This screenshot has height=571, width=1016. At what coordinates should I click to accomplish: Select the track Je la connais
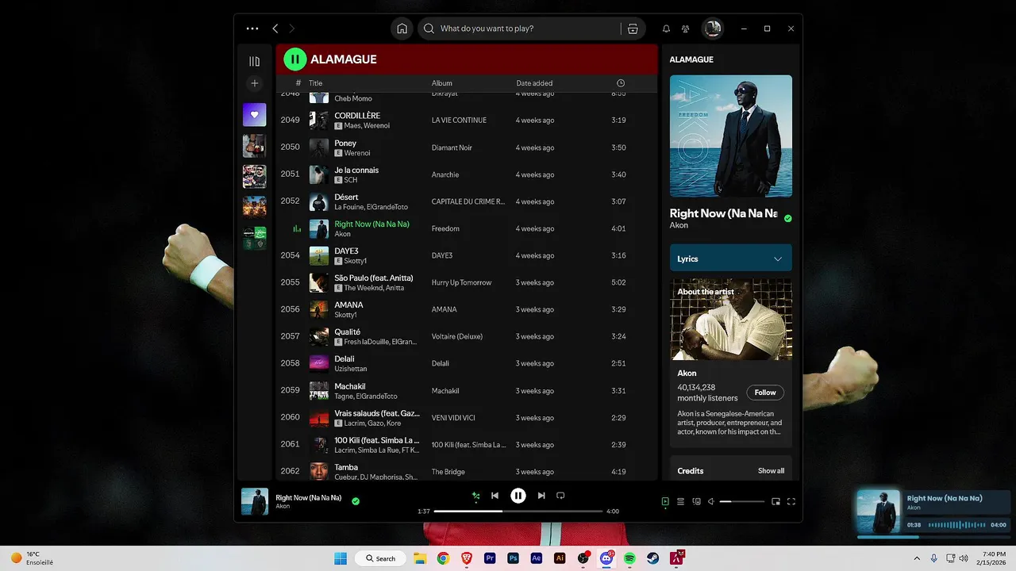click(467, 174)
